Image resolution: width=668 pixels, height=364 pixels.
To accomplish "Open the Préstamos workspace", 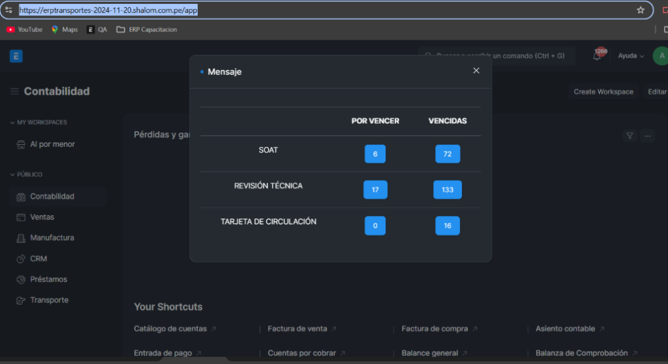I will tap(48, 279).
